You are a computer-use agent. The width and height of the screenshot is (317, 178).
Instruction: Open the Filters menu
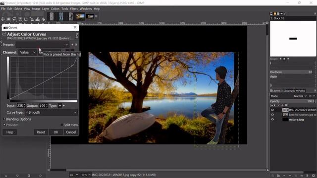[x=74, y=9]
